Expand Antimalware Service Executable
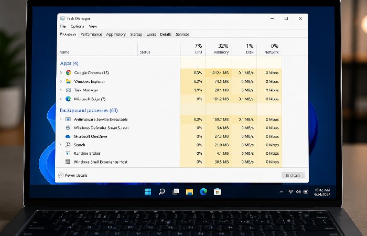This screenshot has width=367, height=236. point(60,120)
